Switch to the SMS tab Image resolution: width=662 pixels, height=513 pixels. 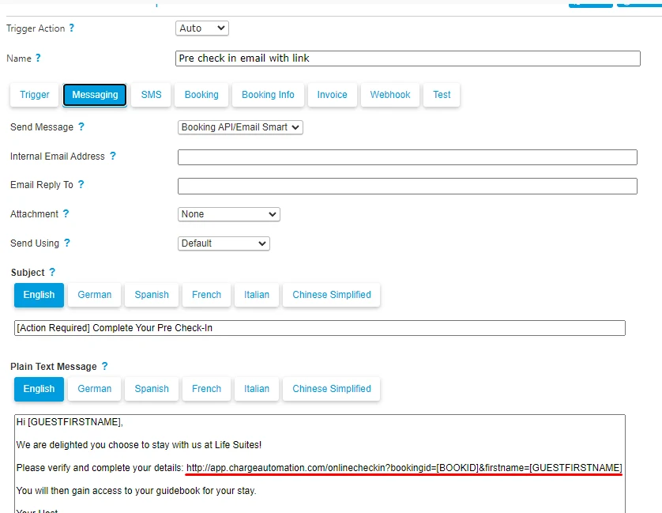click(x=151, y=95)
